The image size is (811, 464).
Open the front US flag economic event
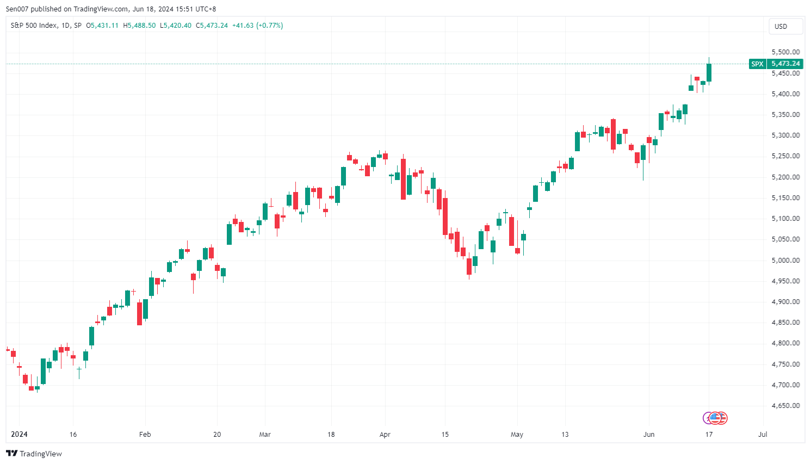715,418
